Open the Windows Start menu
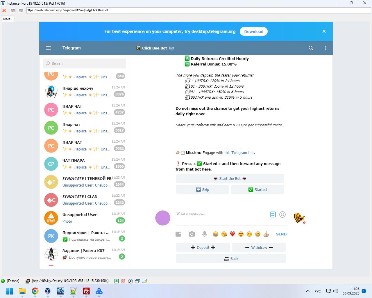 (10, 291)
